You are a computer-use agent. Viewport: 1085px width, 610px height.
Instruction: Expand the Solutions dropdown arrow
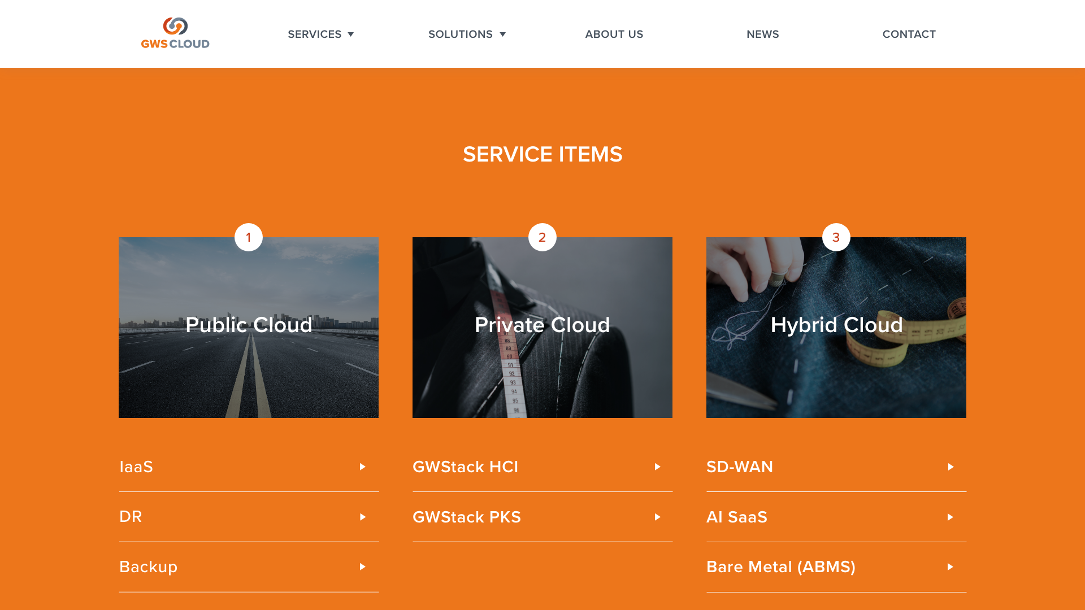pos(502,34)
